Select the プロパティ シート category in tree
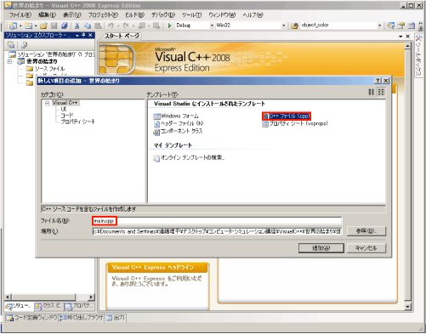Screen dimensions: 426x334 78,122
